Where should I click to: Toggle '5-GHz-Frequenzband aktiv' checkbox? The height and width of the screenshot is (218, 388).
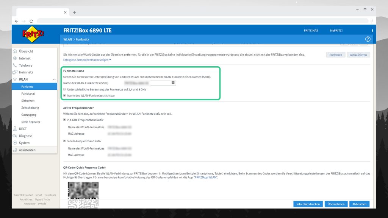[64, 141]
